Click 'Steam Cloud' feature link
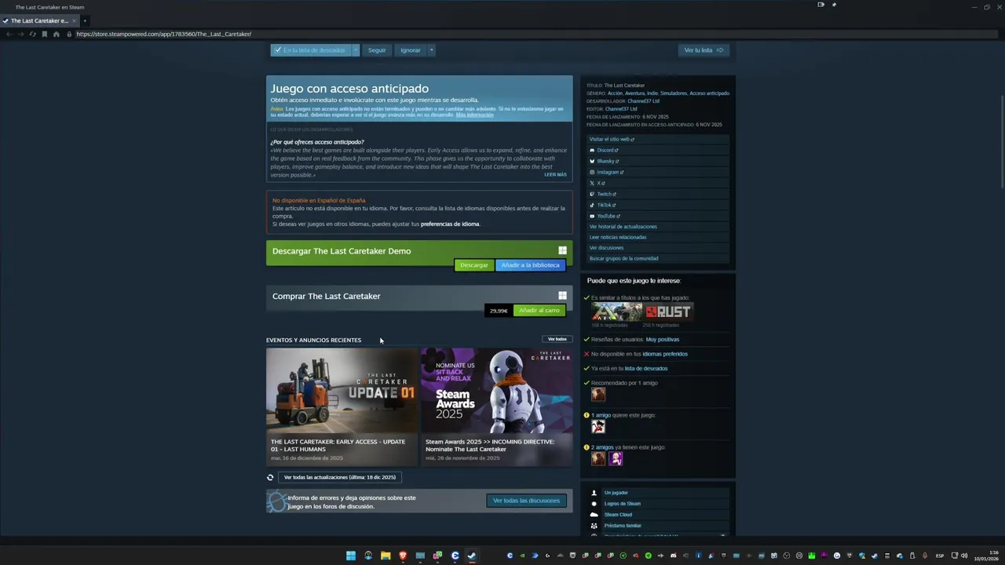The image size is (1005, 565). click(x=618, y=515)
